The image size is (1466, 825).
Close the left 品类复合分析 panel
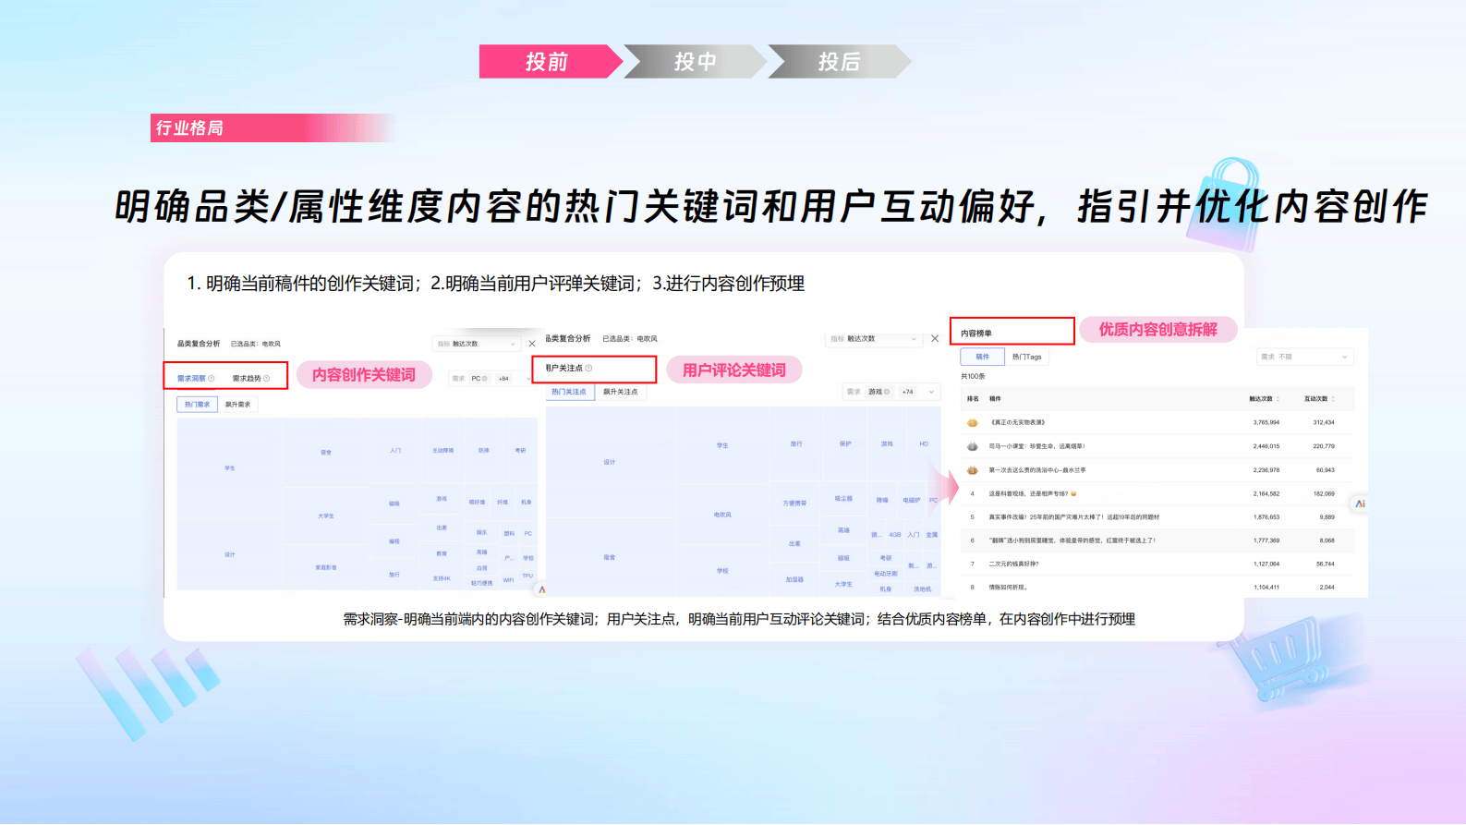(532, 344)
